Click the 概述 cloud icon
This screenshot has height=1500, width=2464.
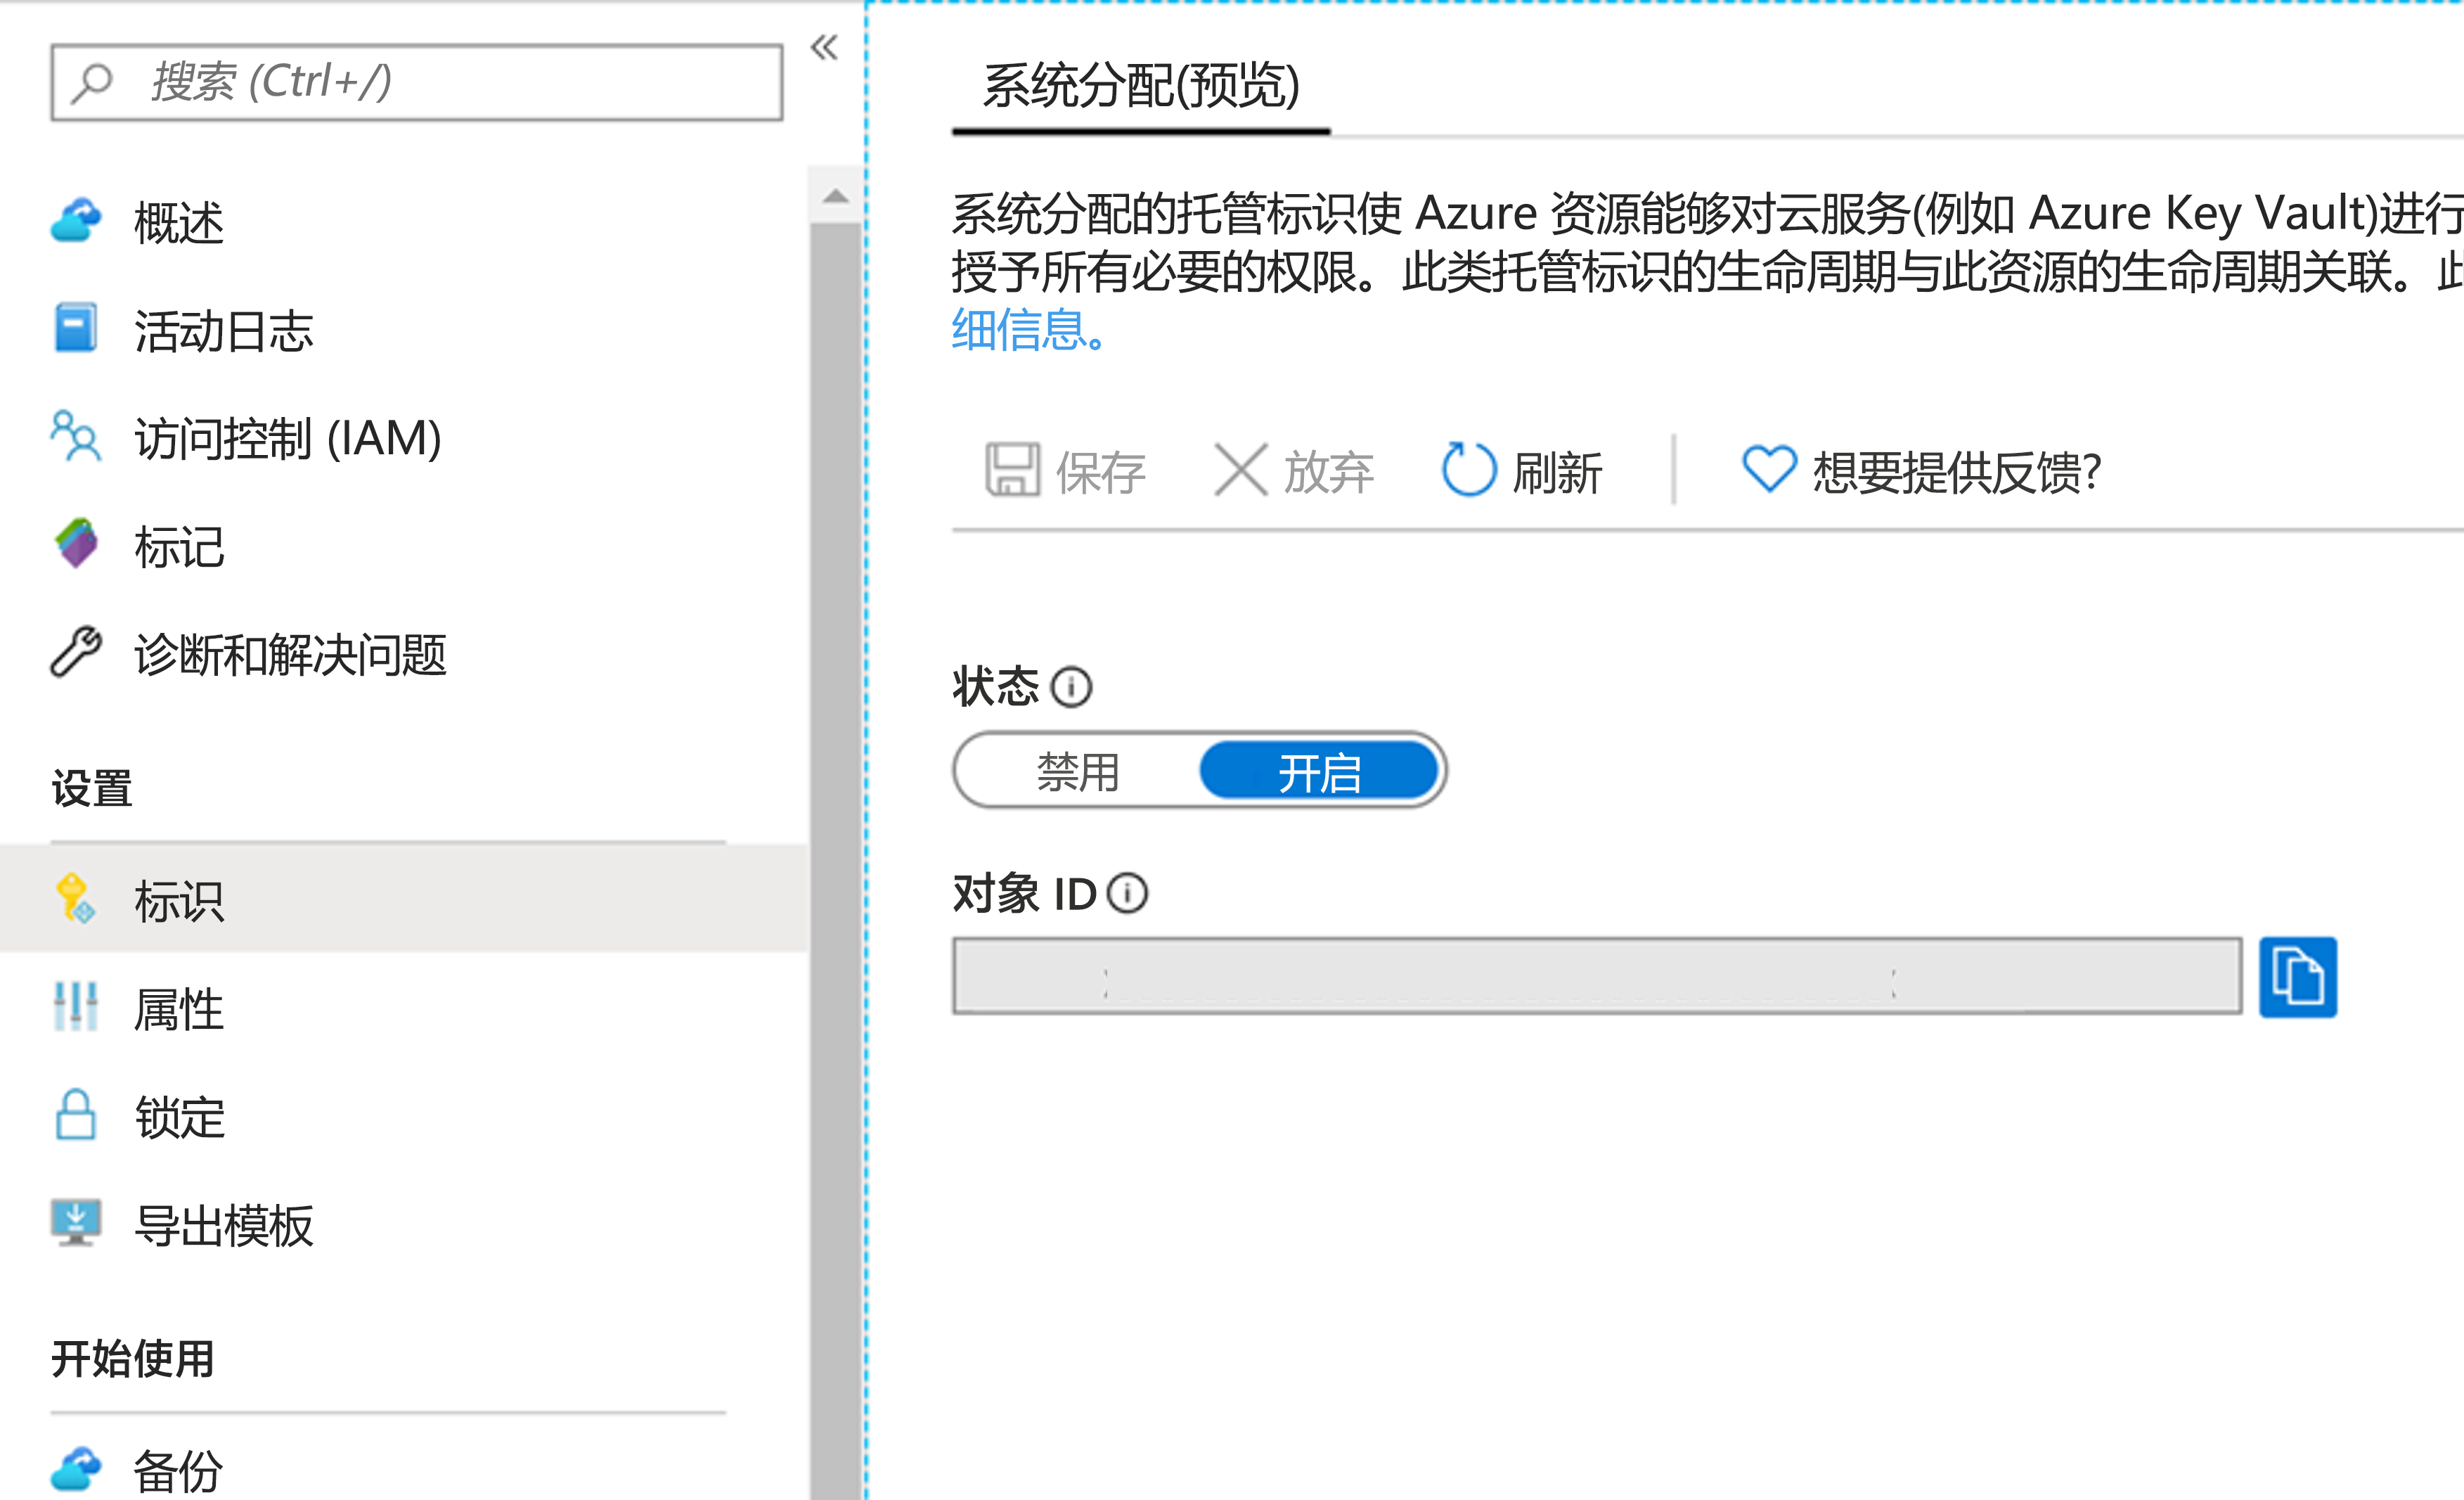pyautogui.click(x=76, y=220)
